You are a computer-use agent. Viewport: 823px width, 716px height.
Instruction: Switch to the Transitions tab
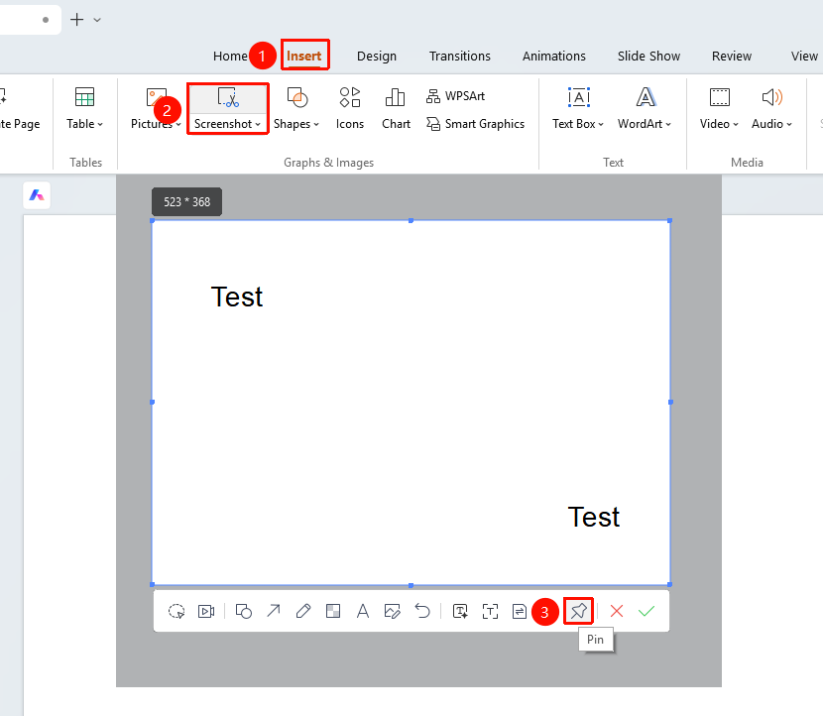click(x=460, y=57)
